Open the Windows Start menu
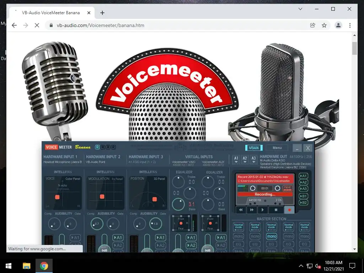364x273 pixels. [9, 266]
